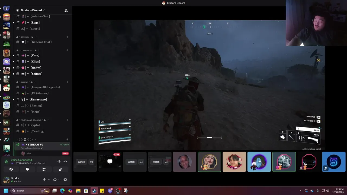Click the Steam icon in the taskbar
Image resolution: width=347 pixels, height=195 pixels.
click(x=94, y=191)
